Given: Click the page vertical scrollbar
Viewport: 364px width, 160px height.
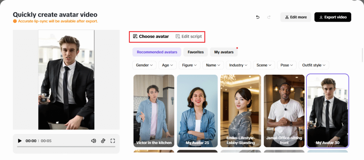Looking at the screenshot, I should [x=362, y=55].
